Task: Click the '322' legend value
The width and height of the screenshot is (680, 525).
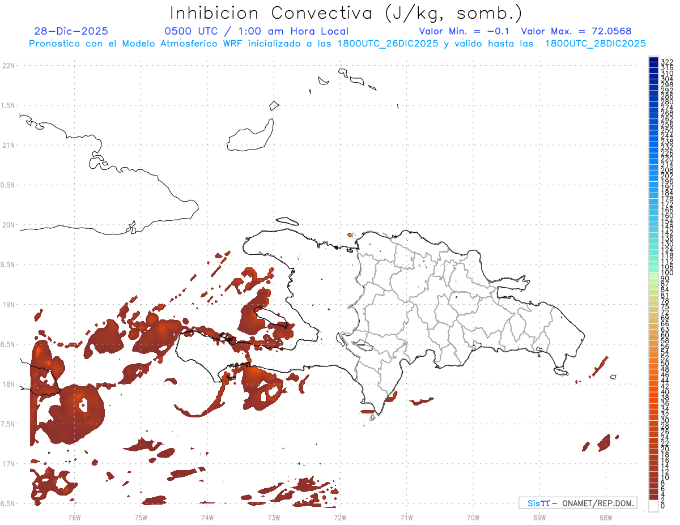Action: coord(667,62)
